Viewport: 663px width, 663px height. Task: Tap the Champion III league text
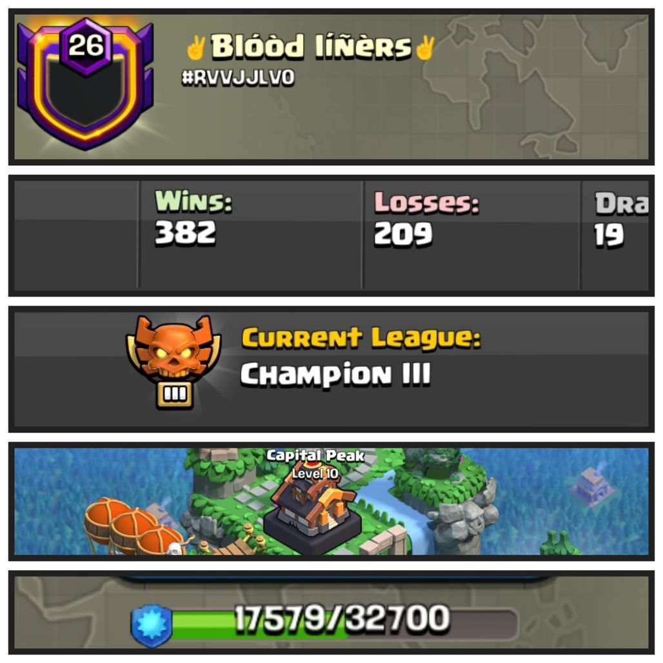[x=336, y=375]
